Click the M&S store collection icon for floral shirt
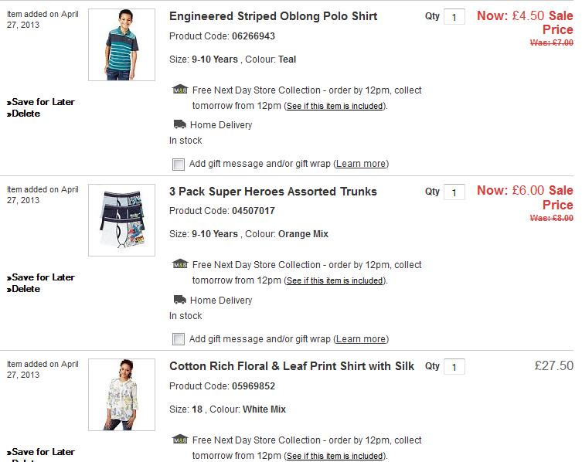Image resolution: width=582 pixels, height=462 pixels. click(x=180, y=440)
